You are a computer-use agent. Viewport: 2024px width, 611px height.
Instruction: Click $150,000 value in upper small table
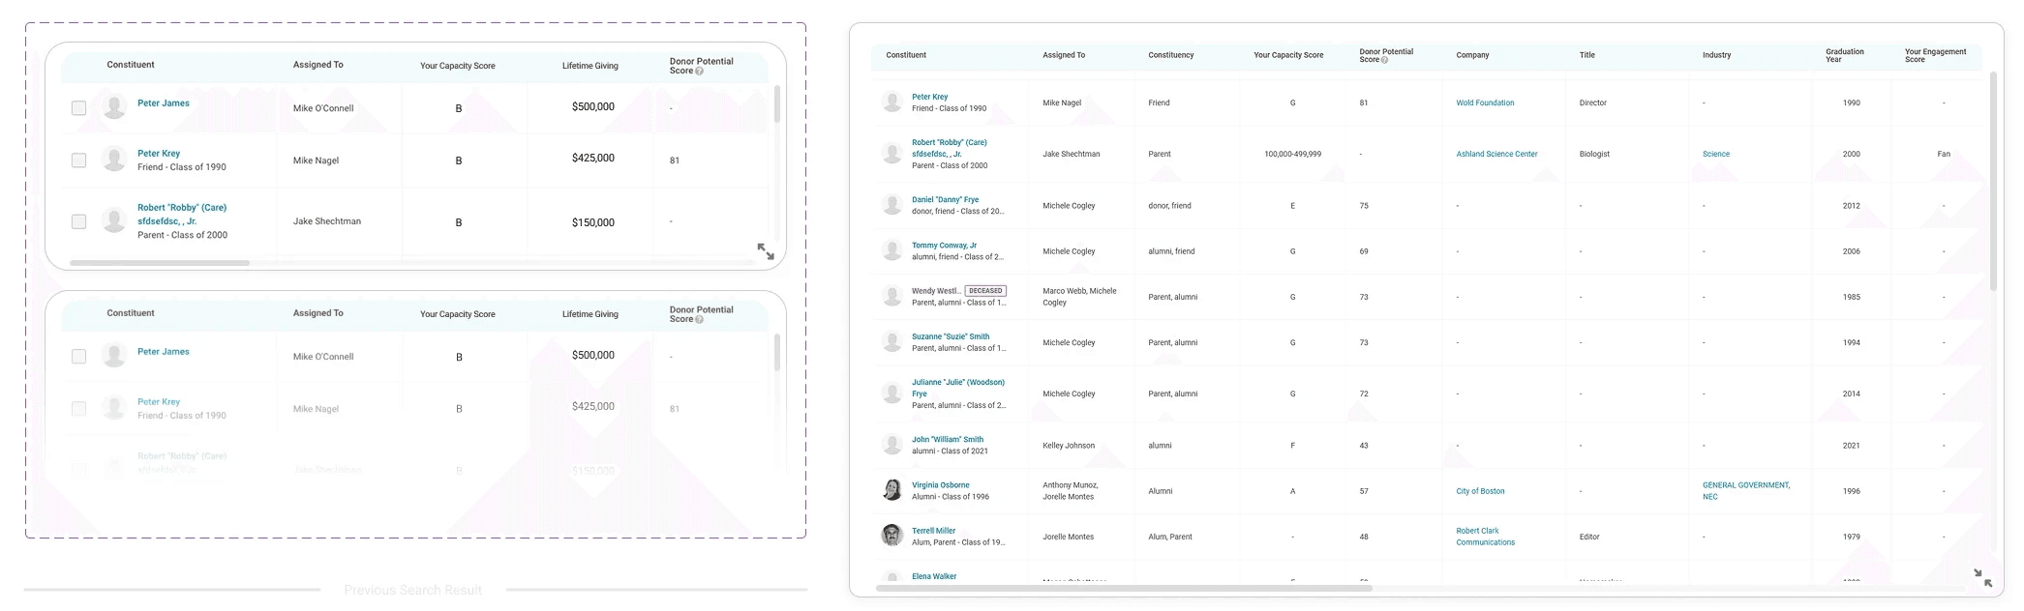[x=593, y=222]
